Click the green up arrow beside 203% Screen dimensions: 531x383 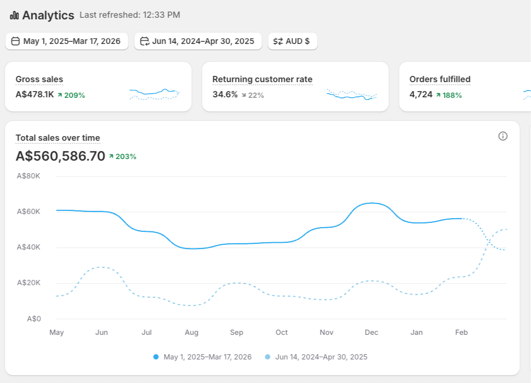[x=111, y=156]
